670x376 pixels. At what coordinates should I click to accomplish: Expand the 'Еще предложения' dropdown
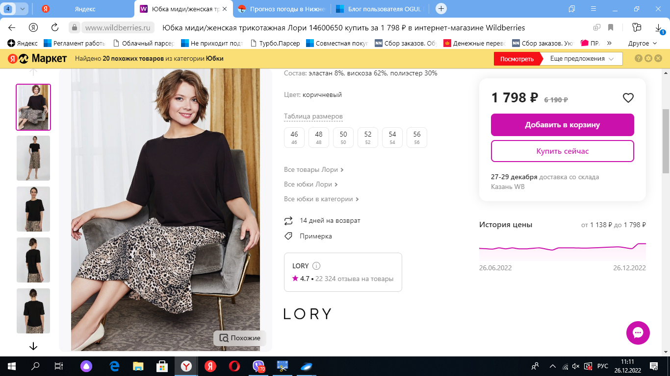pos(582,59)
